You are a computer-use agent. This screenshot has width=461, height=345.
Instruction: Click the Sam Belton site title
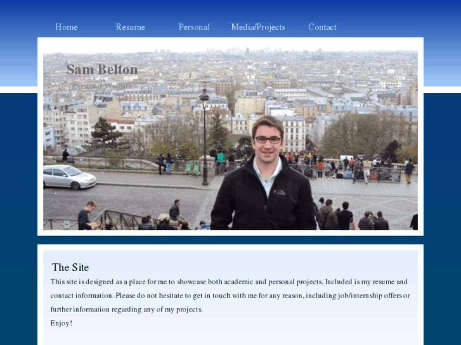click(x=102, y=70)
